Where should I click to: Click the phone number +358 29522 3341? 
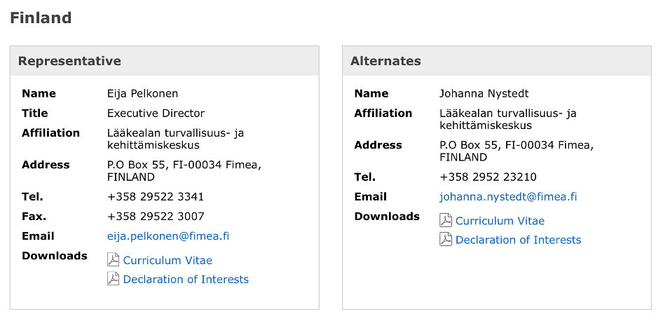pos(156,197)
